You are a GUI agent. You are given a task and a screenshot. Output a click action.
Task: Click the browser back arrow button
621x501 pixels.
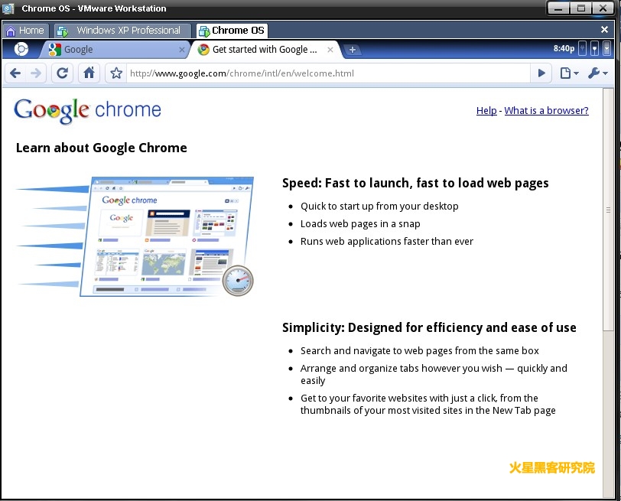[x=15, y=73]
